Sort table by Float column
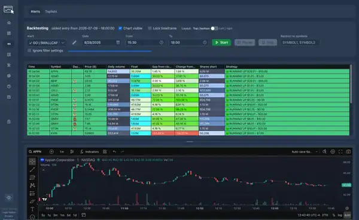 [141, 67]
